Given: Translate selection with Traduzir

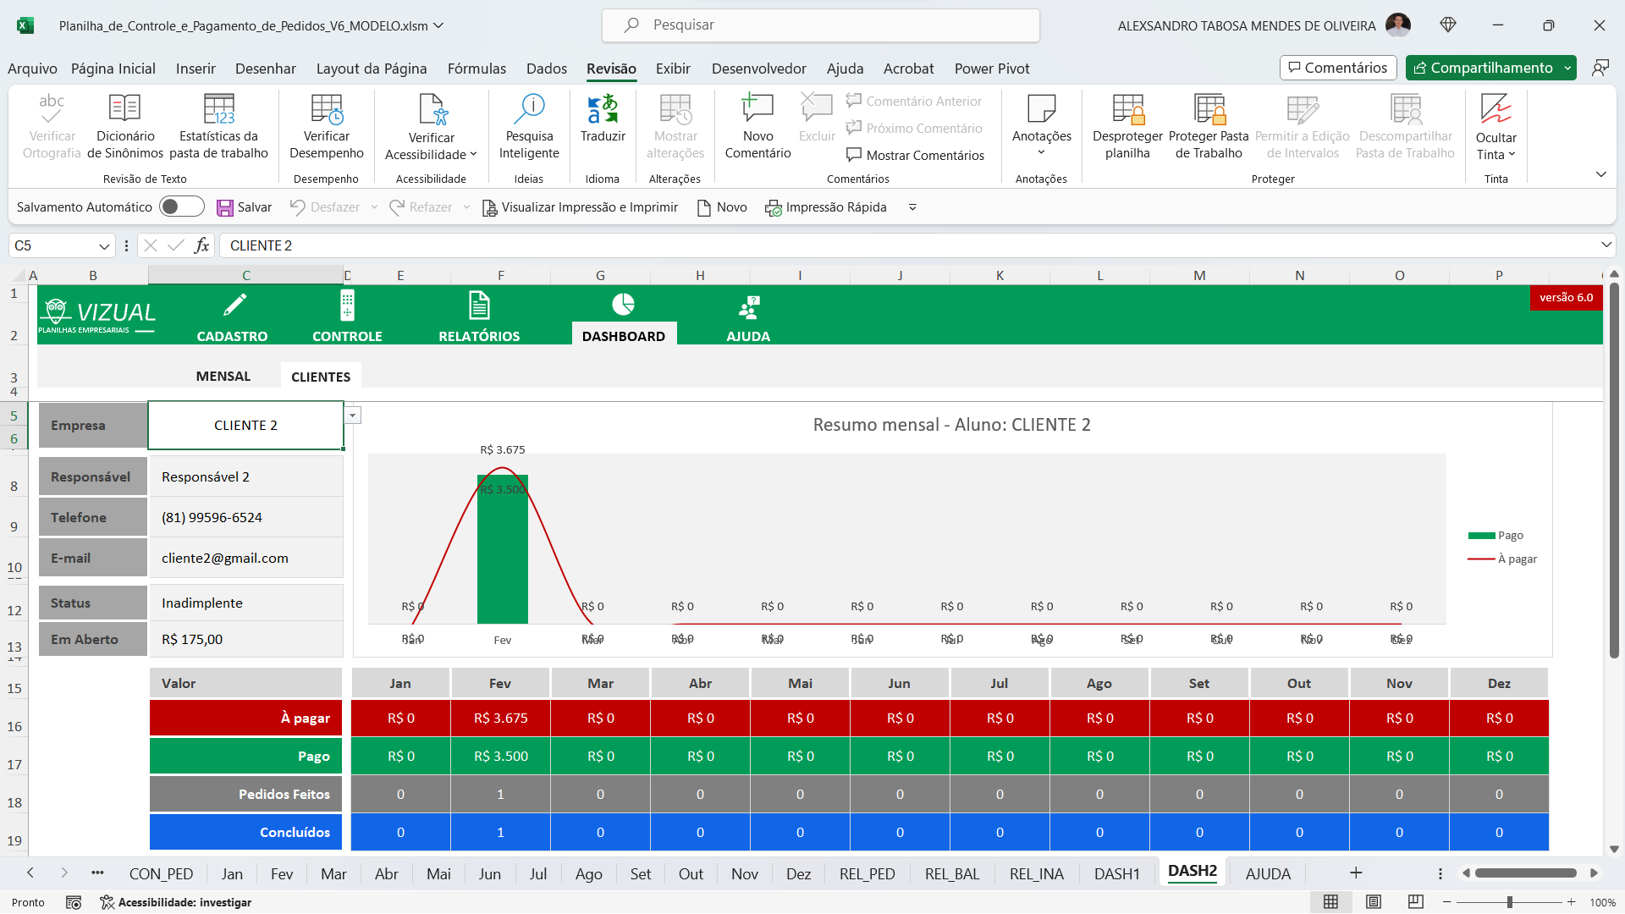Looking at the screenshot, I should point(603,127).
